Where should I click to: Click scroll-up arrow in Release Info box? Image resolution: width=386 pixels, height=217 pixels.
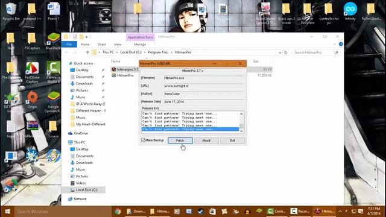241,114
